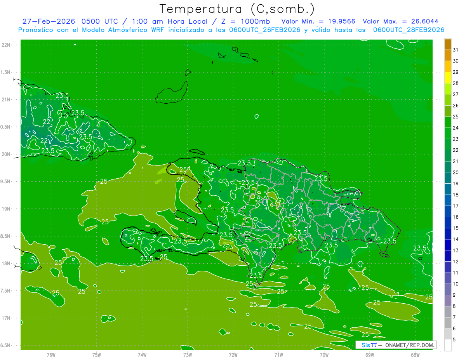Image resolution: width=466 pixels, height=360 pixels.
Task: Click the longitude label '69W'
Action: (x=370, y=355)
